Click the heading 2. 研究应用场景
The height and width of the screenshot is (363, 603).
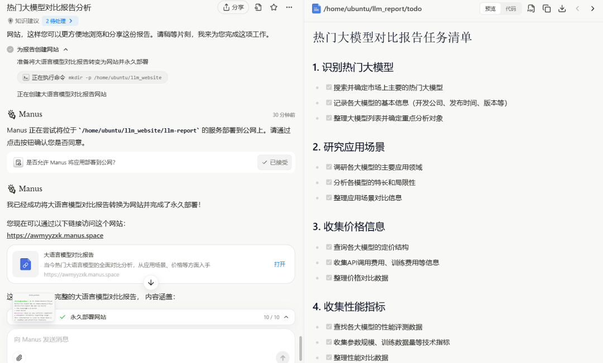[348, 147]
